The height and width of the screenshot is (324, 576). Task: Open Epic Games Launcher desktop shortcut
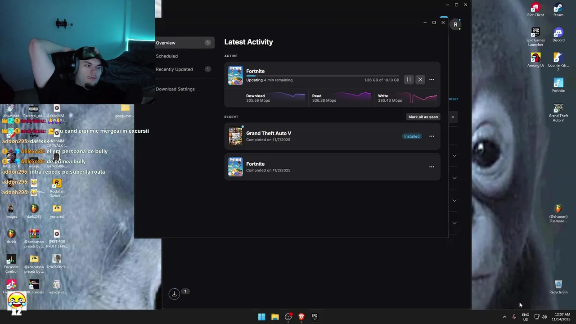[535, 37]
